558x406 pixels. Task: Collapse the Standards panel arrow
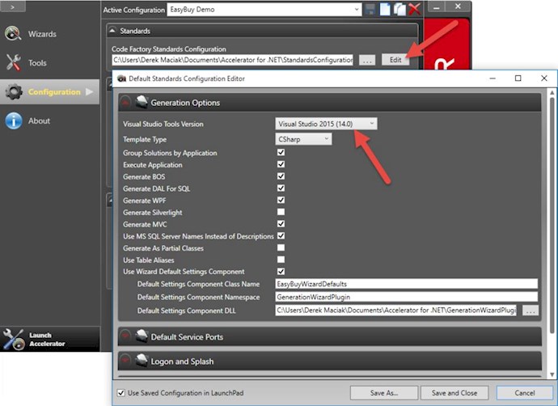click(x=112, y=31)
